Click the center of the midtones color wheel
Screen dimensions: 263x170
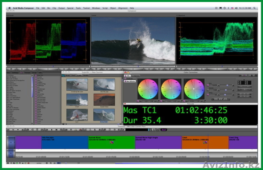click(171, 89)
